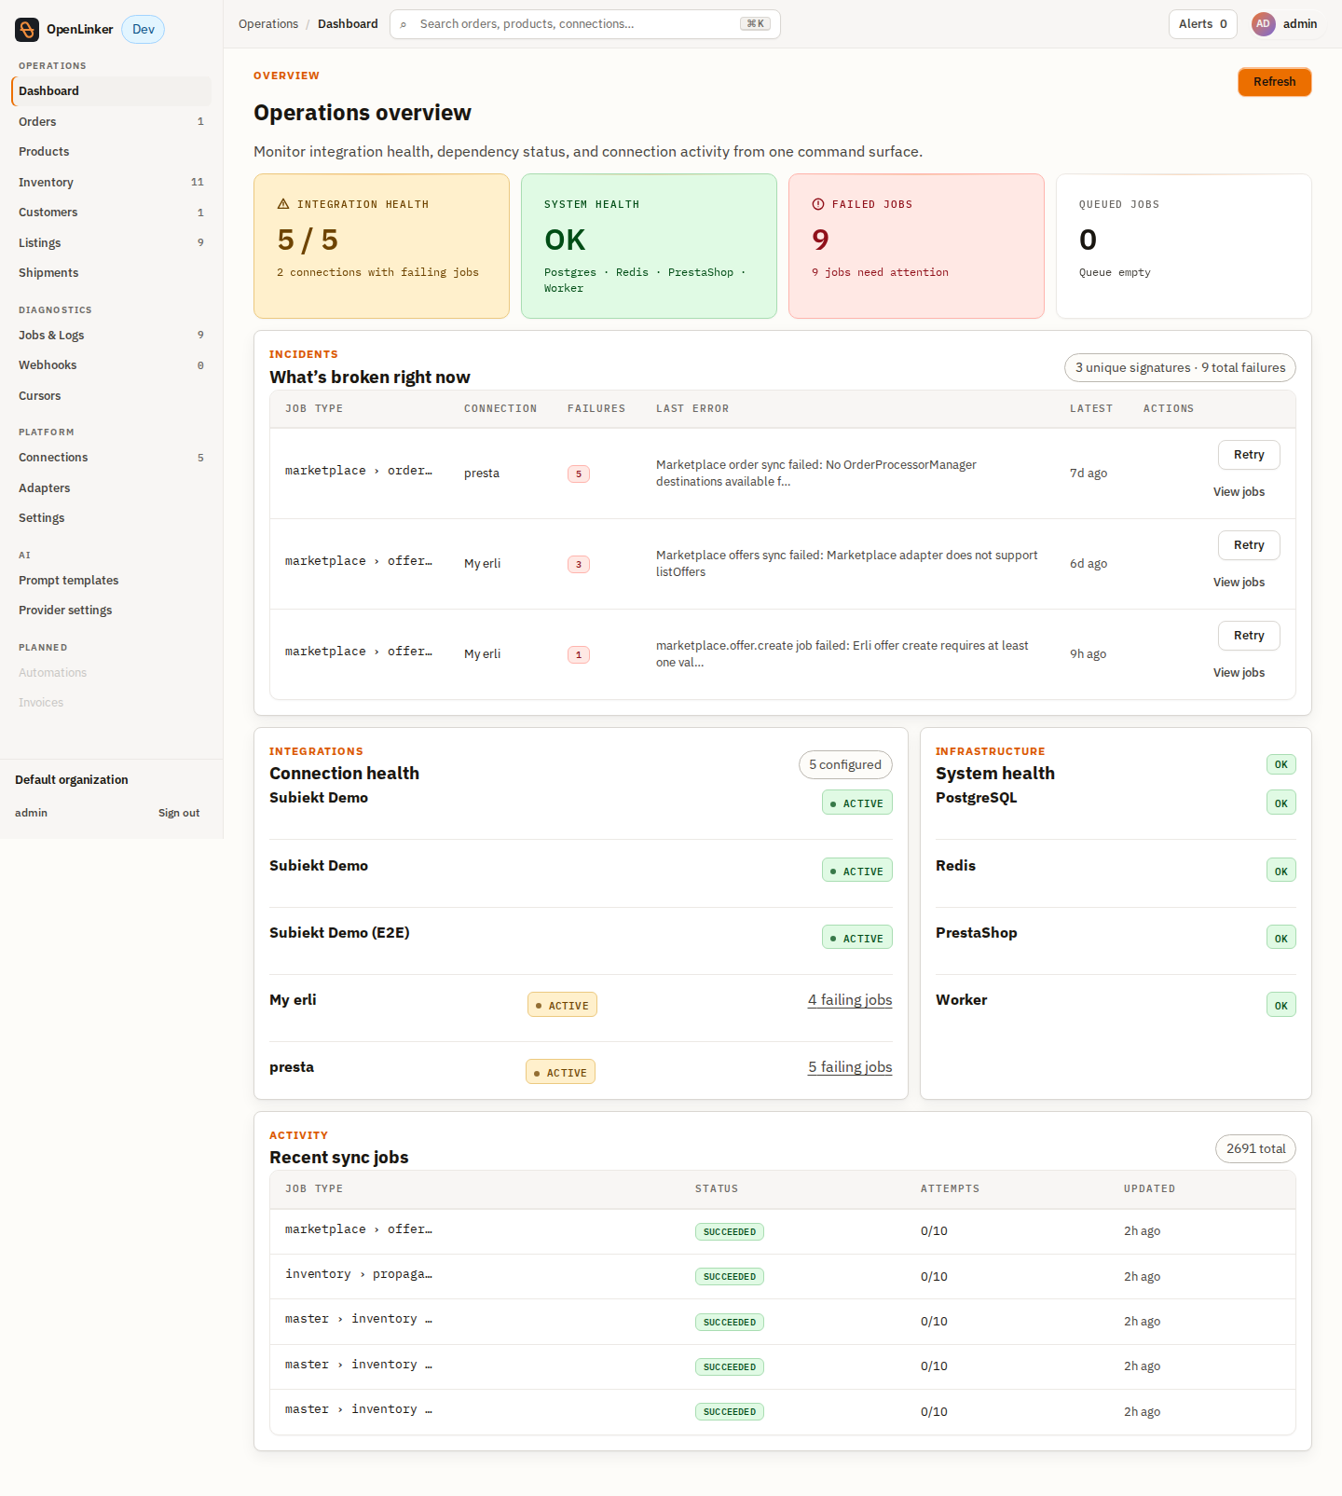
Task: Click Operations breadcrumb
Action: pos(268,24)
